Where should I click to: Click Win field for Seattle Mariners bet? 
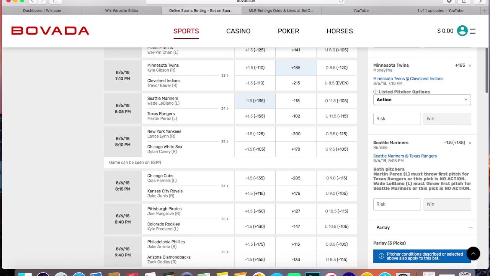(x=447, y=204)
